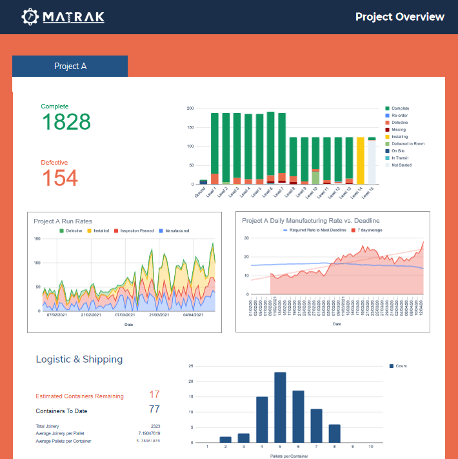Select the bar for 6 pallets per container
The width and height of the screenshot is (458, 459).
(x=298, y=416)
